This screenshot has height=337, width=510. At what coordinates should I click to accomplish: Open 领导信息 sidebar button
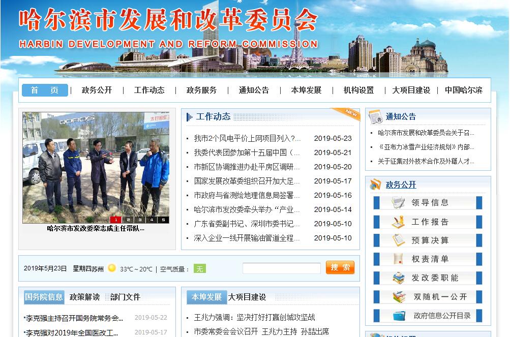click(x=428, y=203)
